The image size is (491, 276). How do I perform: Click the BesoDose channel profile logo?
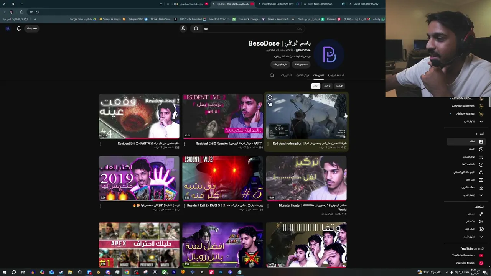[330, 54]
